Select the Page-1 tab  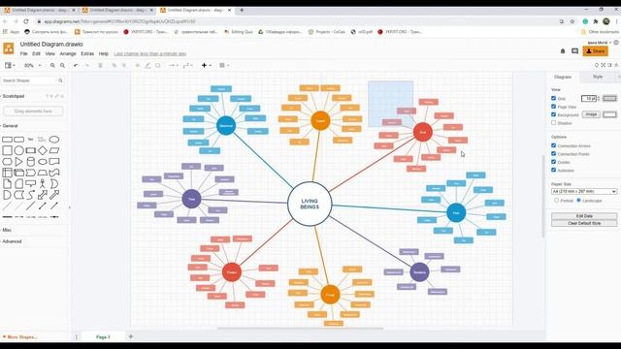(104, 337)
